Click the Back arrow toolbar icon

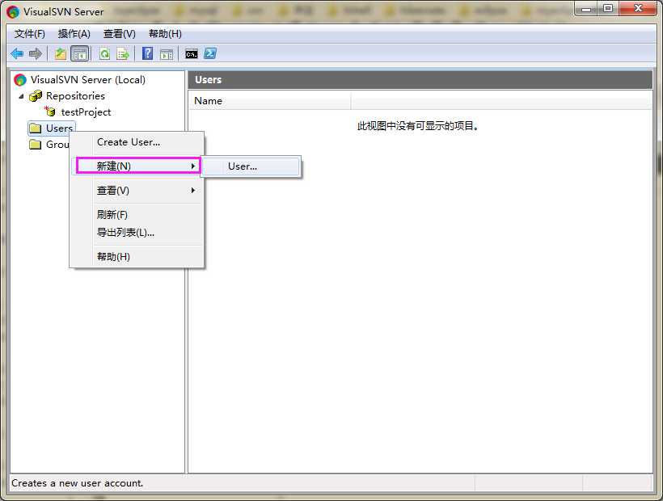tap(17, 53)
